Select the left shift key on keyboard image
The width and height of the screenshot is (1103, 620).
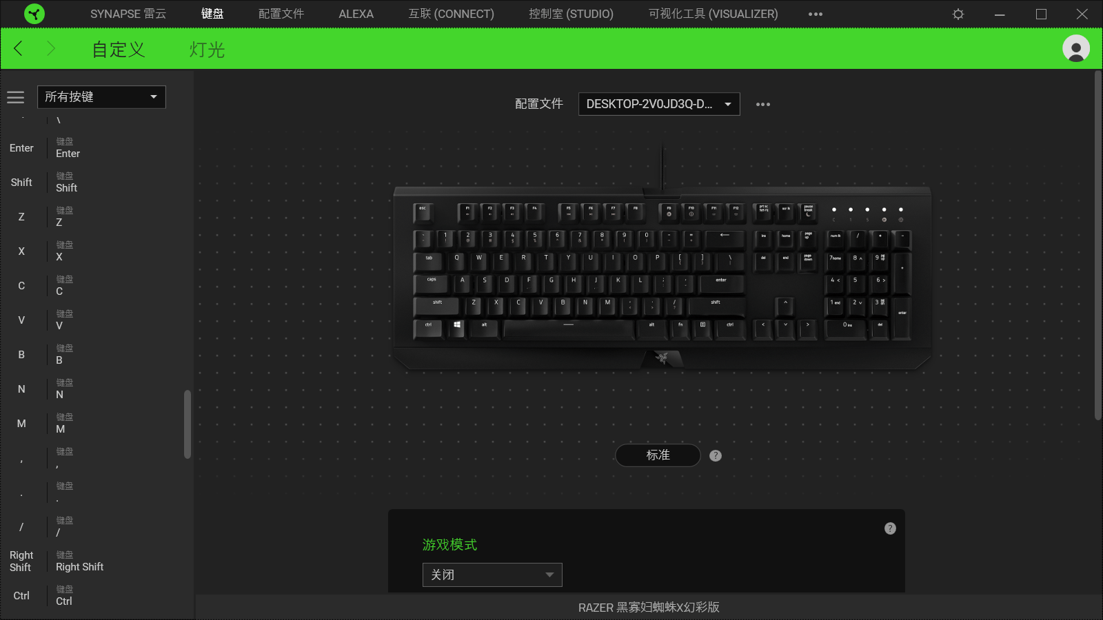click(438, 305)
